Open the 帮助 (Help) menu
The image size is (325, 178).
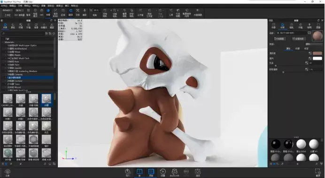(74, 6)
